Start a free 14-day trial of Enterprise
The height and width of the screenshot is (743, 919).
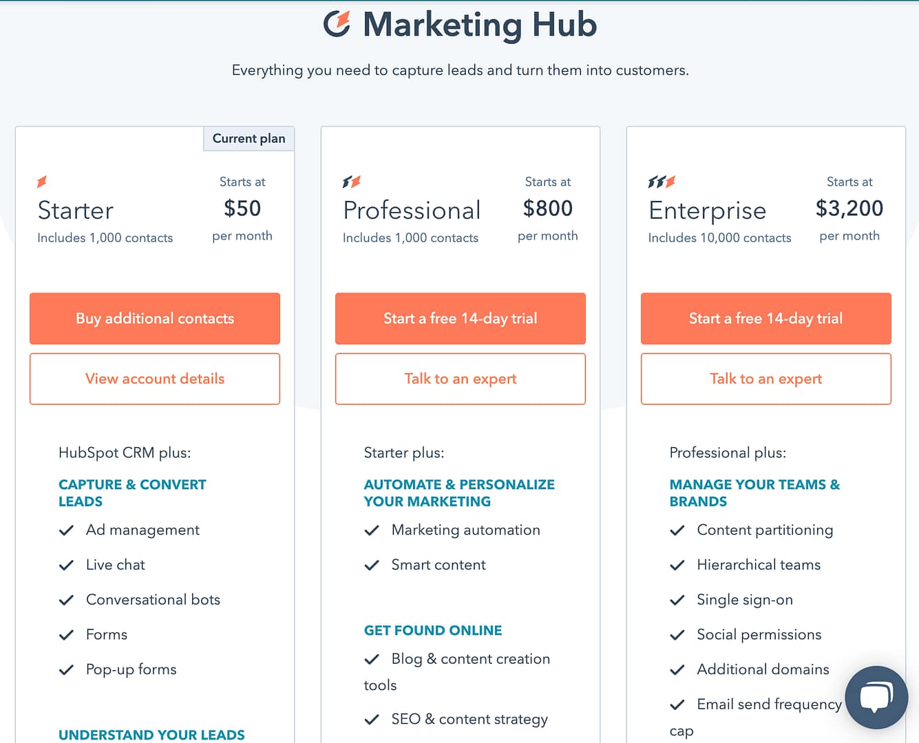(765, 319)
